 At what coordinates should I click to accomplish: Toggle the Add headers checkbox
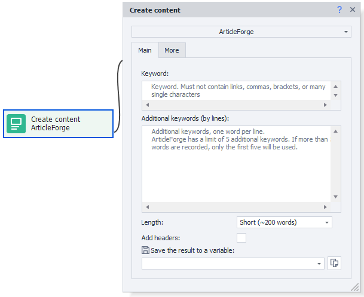(241, 238)
